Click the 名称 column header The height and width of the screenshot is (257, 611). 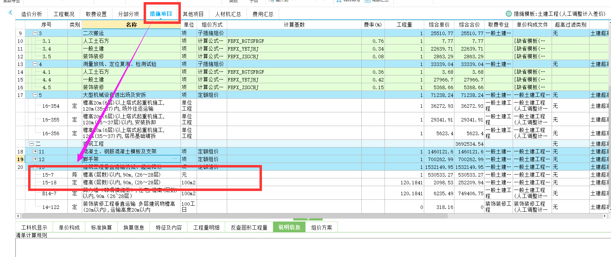[x=131, y=25]
